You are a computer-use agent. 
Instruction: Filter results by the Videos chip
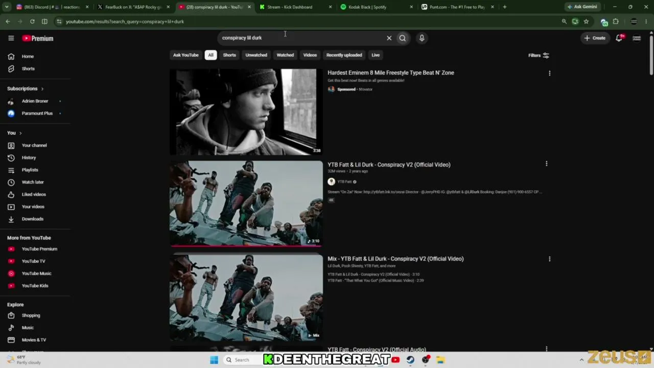(x=310, y=55)
